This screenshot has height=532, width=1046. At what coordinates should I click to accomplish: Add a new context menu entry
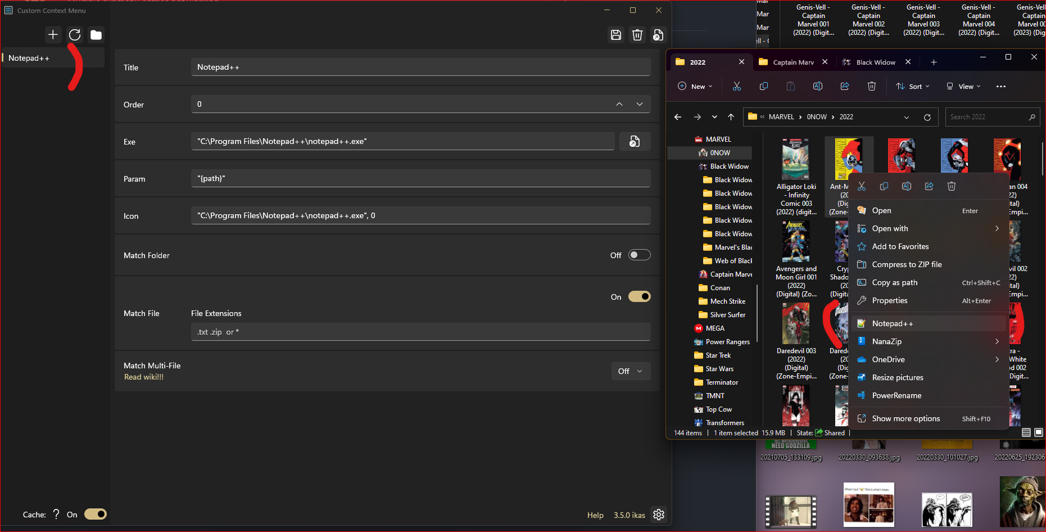coord(53,34)
